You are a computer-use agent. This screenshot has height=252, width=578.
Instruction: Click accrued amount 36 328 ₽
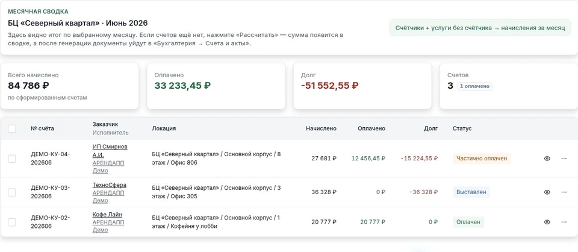324,192
